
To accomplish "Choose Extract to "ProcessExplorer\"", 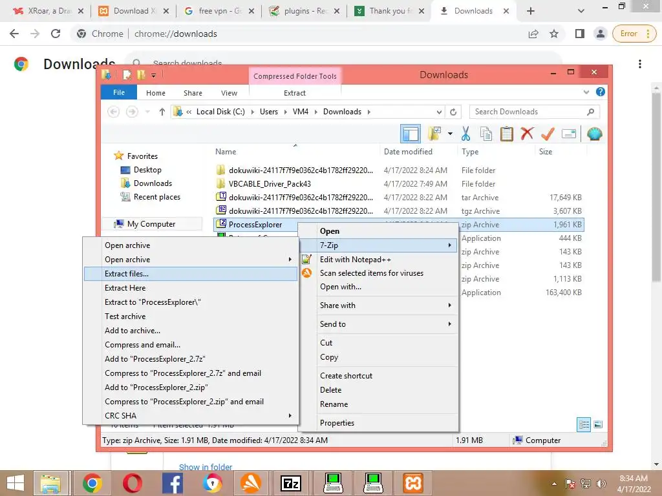I will pos(191,302).
